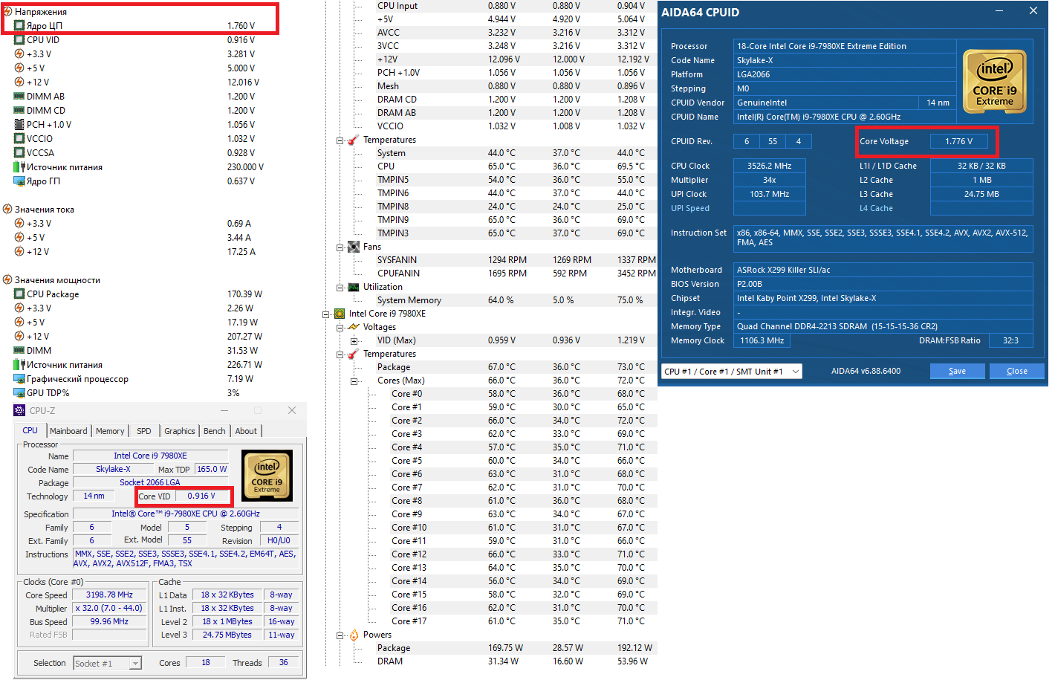Image resolution: width=1055 pixels, height=680 pixels.
Task: Click the Значения мощности section icon
Action: click(7, 279)
